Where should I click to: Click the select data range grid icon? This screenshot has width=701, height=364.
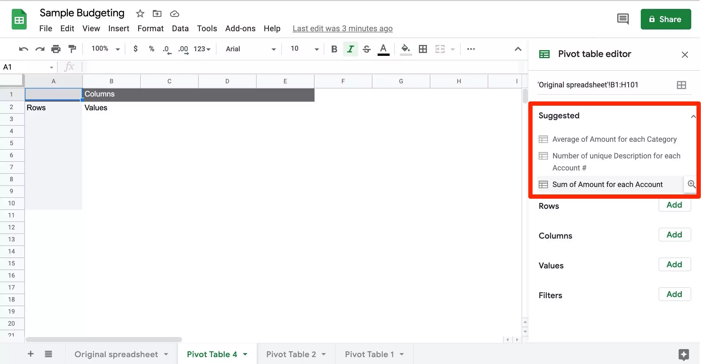[x=681, y=85]
